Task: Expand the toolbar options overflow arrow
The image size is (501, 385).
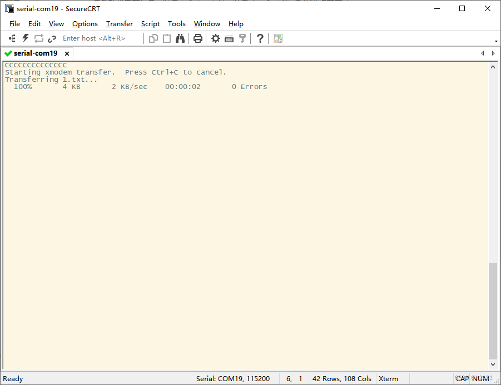Action: 496,41
